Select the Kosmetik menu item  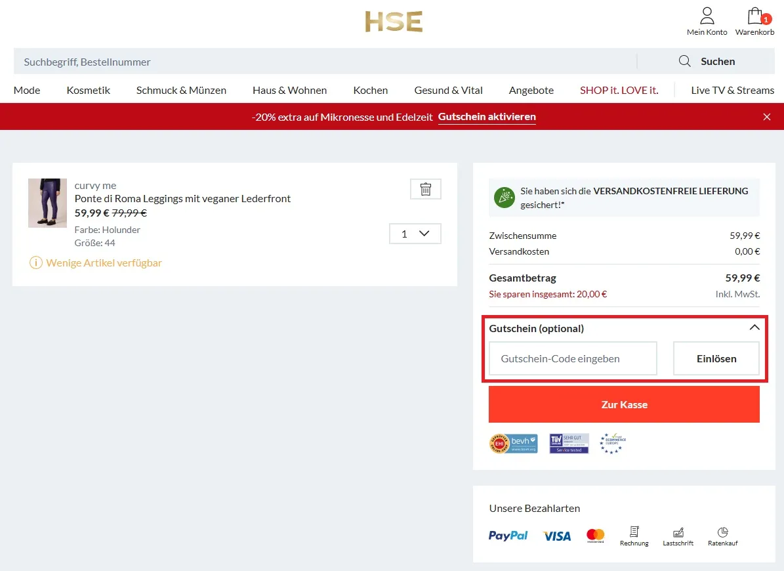coord(88,90)
